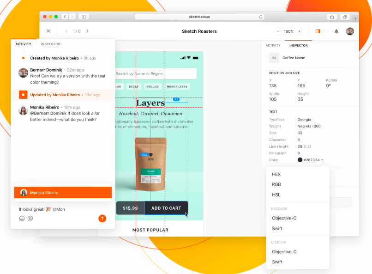Click the Safari back navigation button
The width and height of the screenshot is (372, 274).
pyautogui.click(x=65, y=17)
